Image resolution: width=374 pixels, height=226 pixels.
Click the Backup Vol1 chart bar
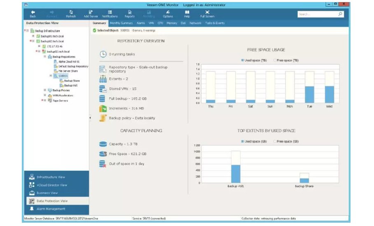click(236, 167)
